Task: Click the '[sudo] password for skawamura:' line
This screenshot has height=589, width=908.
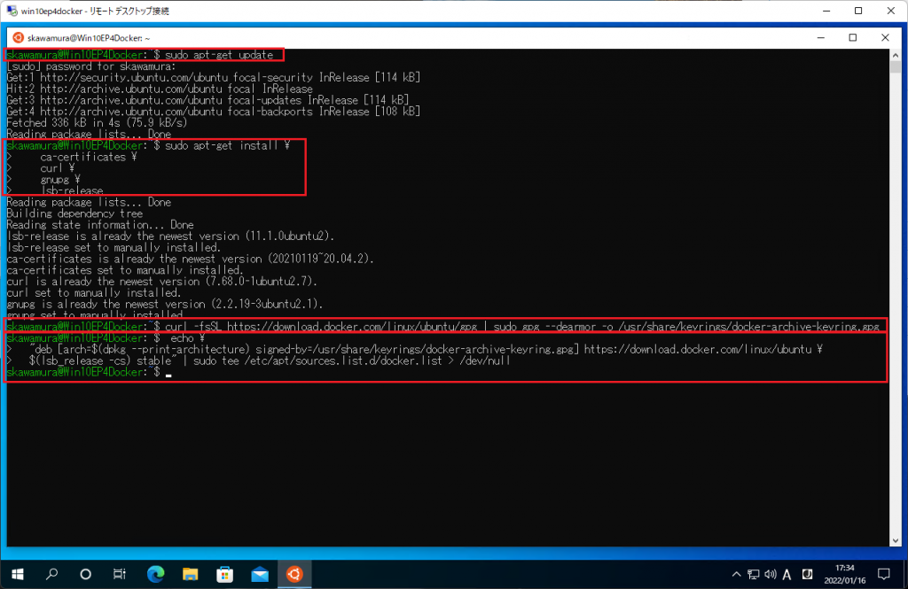Action: [91, 66]
